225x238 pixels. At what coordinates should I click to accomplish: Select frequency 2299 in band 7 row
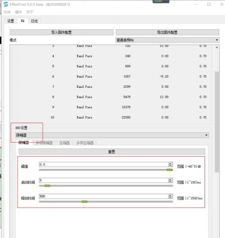click(x=127, y=87)
